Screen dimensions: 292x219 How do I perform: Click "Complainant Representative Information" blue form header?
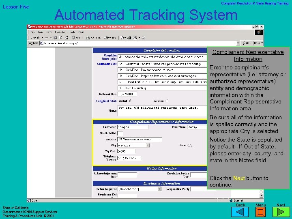point(161,122)
